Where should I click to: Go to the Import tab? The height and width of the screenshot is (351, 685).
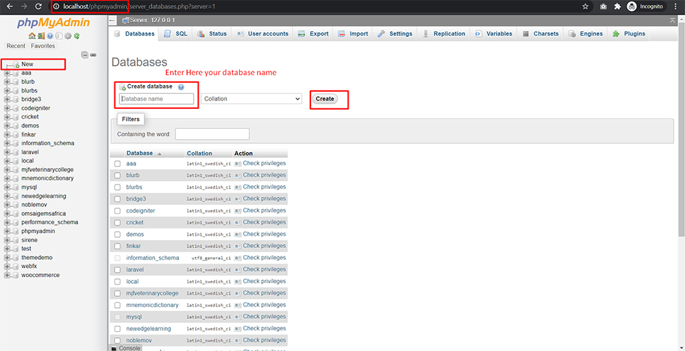[x=353, y=34]
